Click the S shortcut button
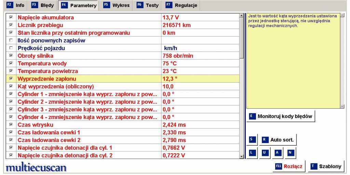 click(x=253, y=140)
